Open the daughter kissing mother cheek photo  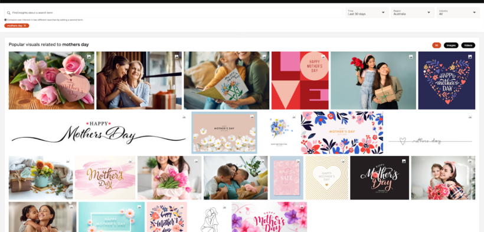[x=42, y=217]
